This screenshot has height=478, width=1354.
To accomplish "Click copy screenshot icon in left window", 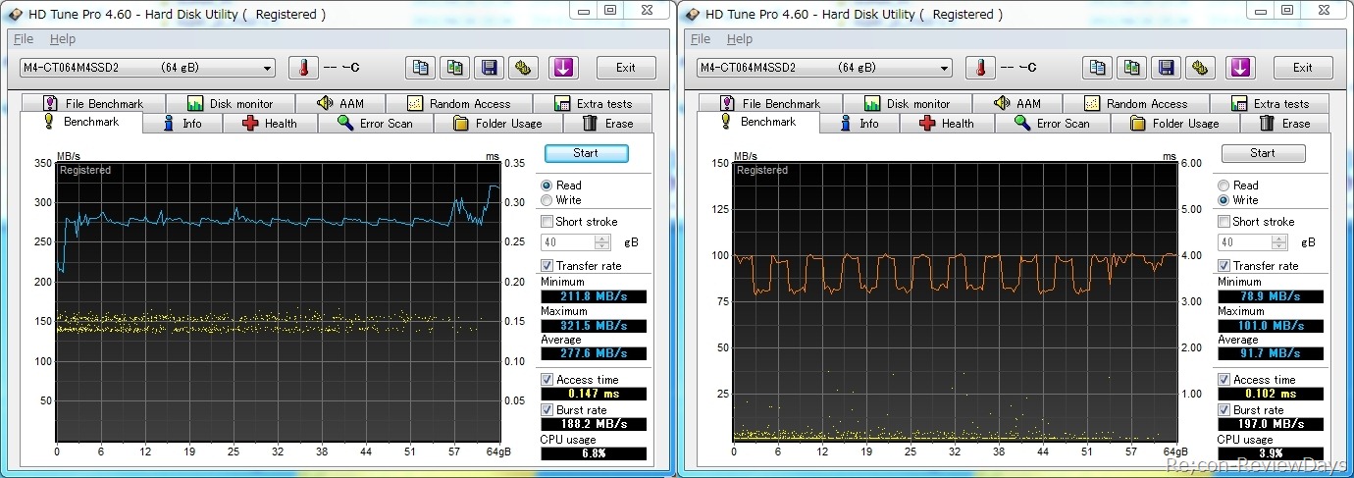I will [454, 68].
